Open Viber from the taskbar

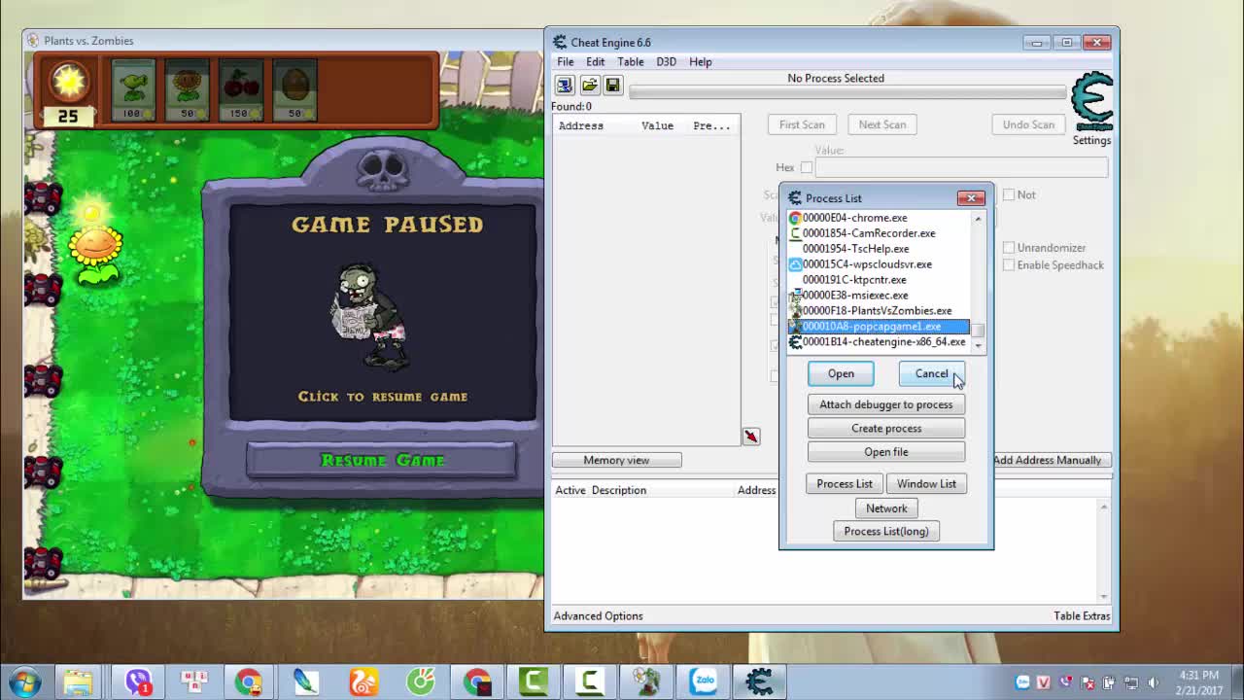(138, 682)
